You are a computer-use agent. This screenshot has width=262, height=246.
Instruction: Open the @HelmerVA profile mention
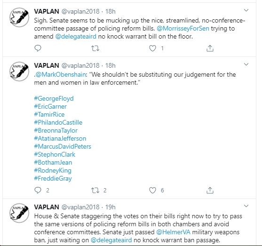pos(173,232)
